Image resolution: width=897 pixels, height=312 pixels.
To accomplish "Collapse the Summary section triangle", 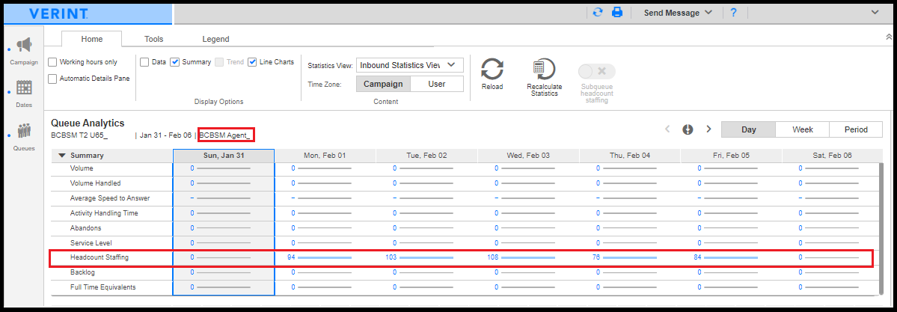I will (62, 156).
